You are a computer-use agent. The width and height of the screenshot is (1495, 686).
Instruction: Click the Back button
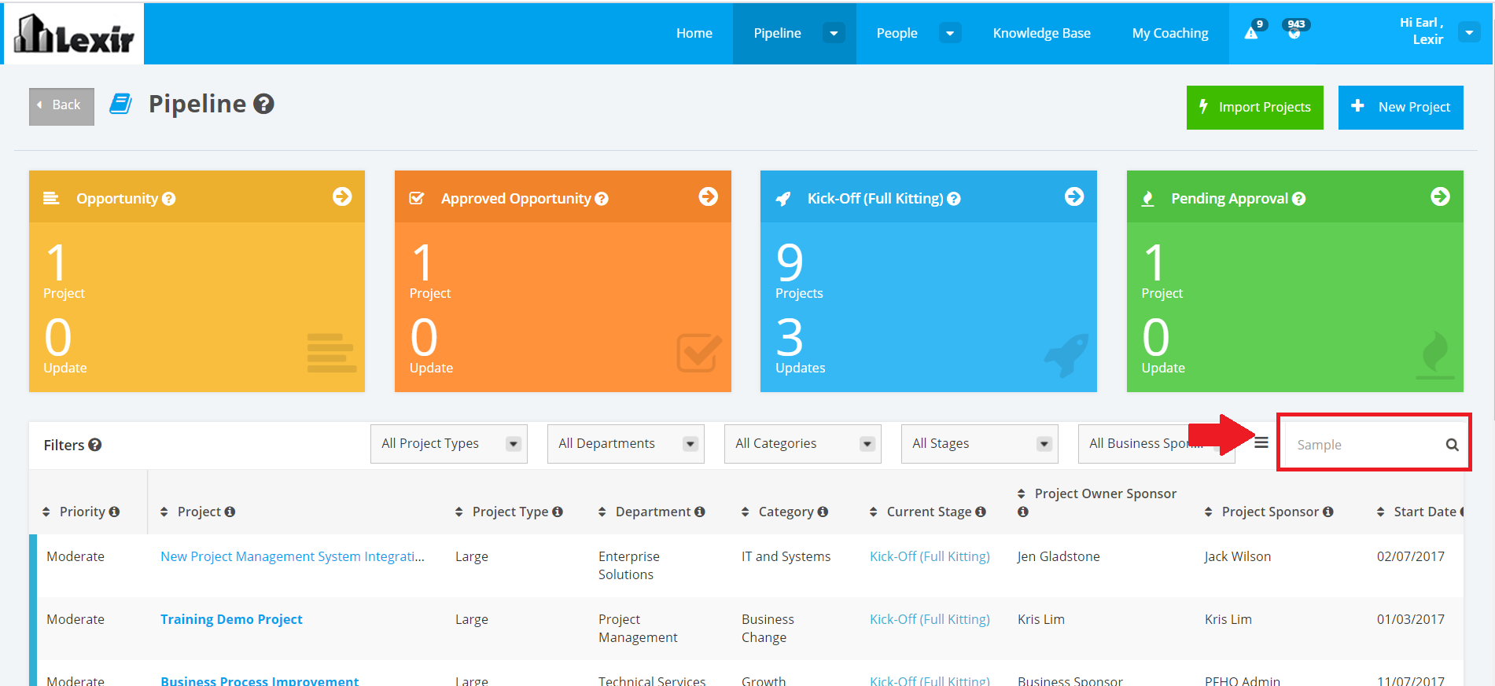click(61, 106)
